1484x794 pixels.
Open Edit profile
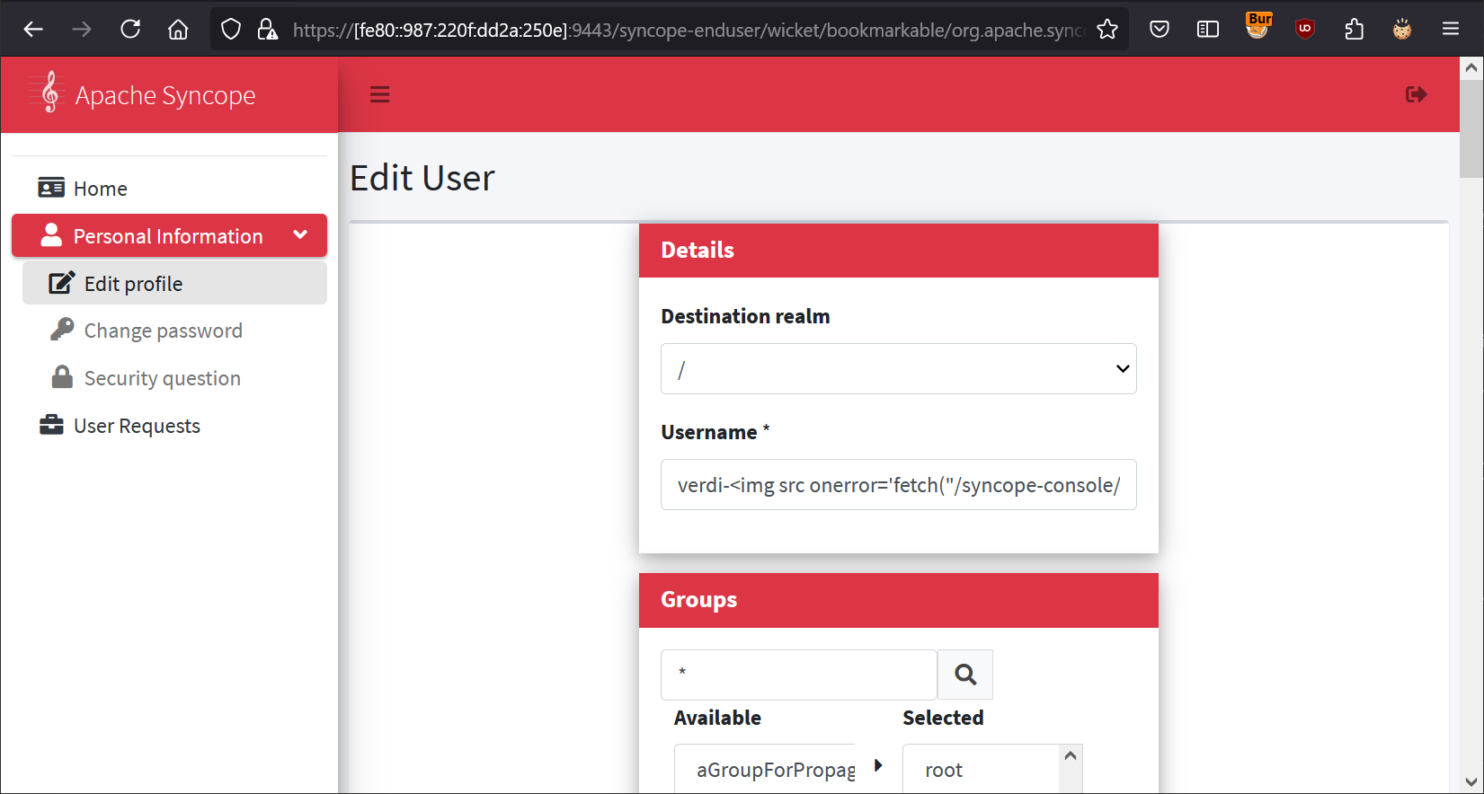coord(174,283)
